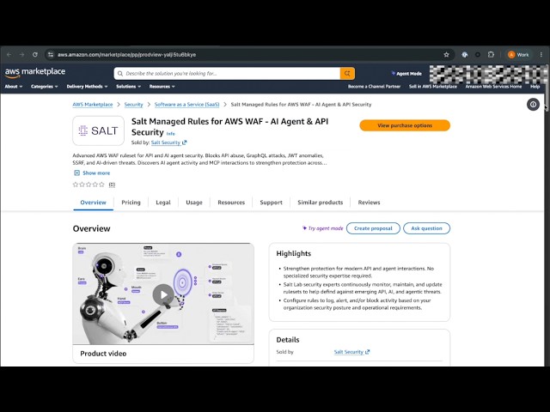Viewport: 550px width, 412px height.
Task: Open site information icon in address bar
Action: (x=51, y=55)
